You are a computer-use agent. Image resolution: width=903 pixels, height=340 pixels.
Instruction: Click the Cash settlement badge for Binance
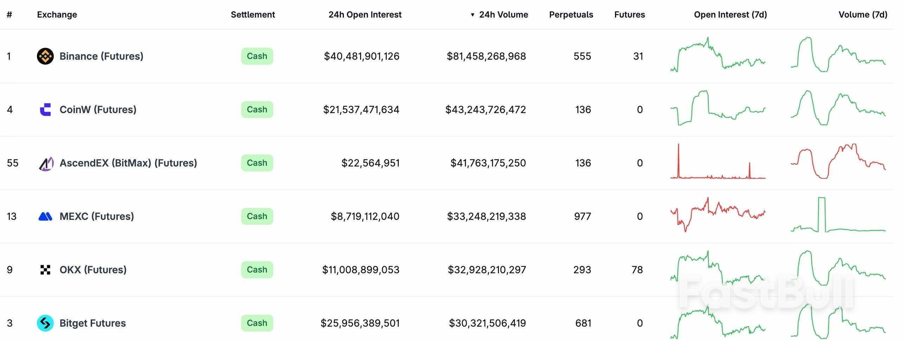(257, 56)
